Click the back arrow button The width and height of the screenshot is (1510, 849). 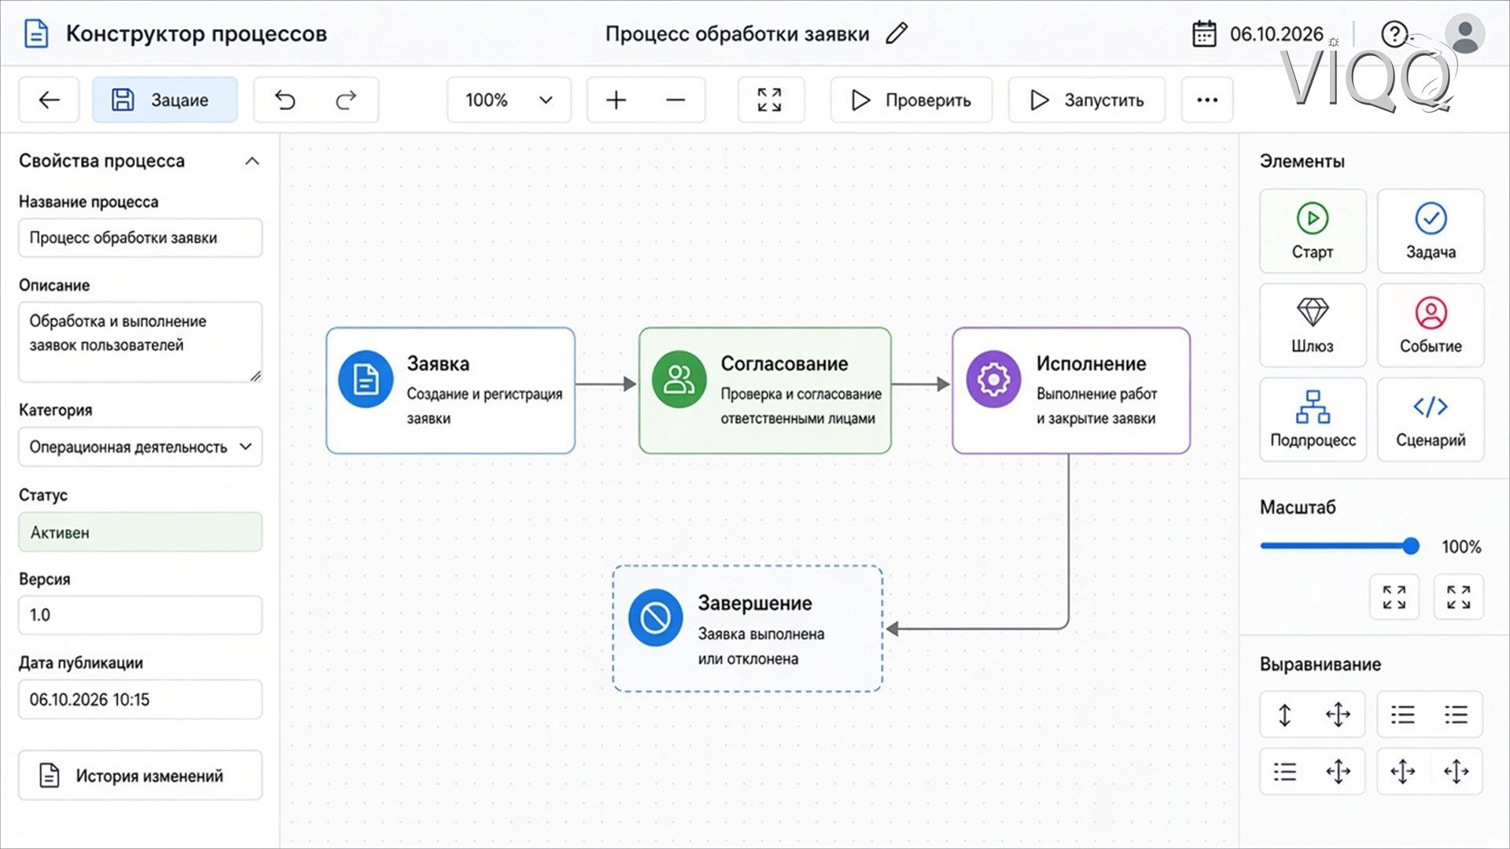(x=49, y=100)
